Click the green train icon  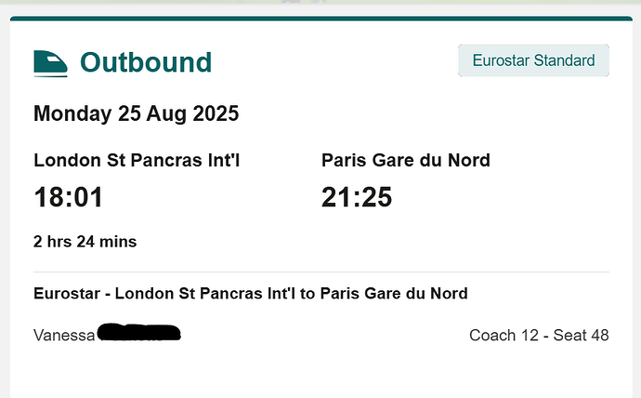pyautogui.click(x=51, y=62)
